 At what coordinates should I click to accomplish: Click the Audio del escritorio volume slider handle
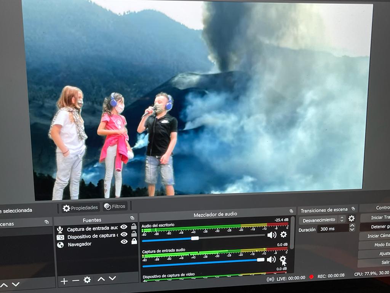coord(195,238)
